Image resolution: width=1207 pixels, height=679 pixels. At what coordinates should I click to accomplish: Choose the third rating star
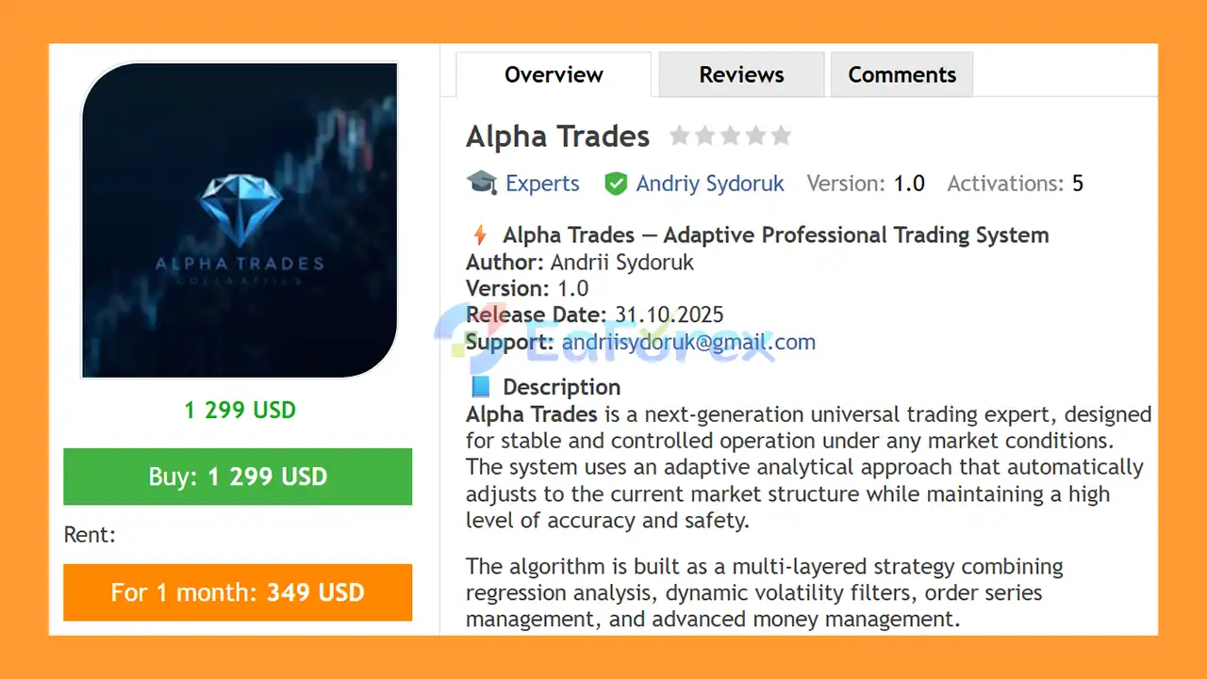(730, 137)
